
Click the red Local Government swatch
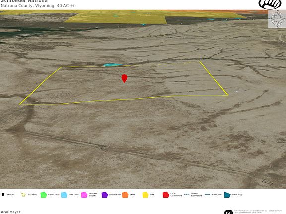[x=166, y=195]
